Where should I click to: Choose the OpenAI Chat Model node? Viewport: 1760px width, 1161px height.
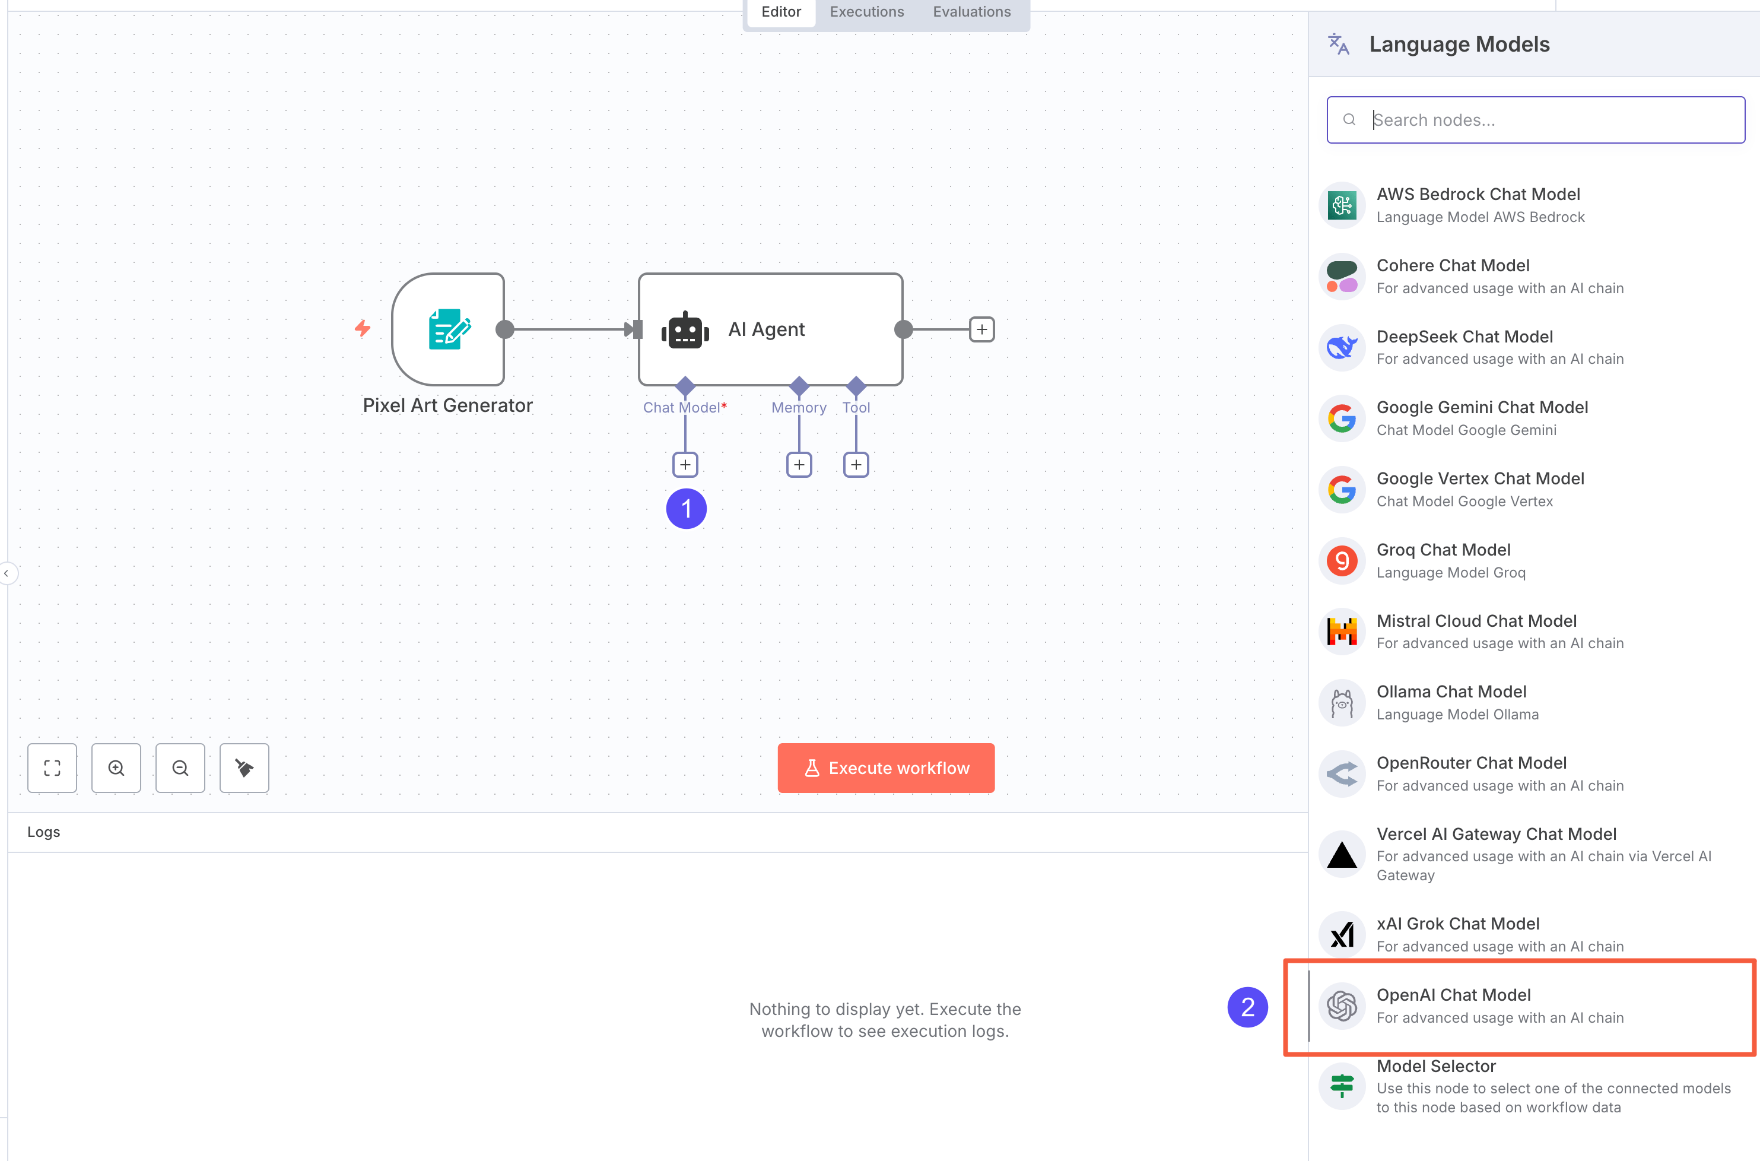[1453, 1005]
